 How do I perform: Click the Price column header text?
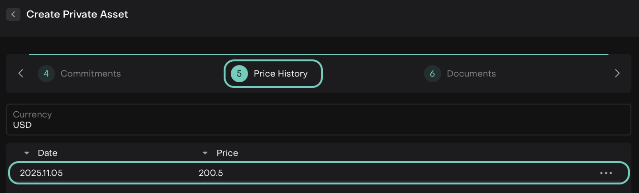(227, 153)
